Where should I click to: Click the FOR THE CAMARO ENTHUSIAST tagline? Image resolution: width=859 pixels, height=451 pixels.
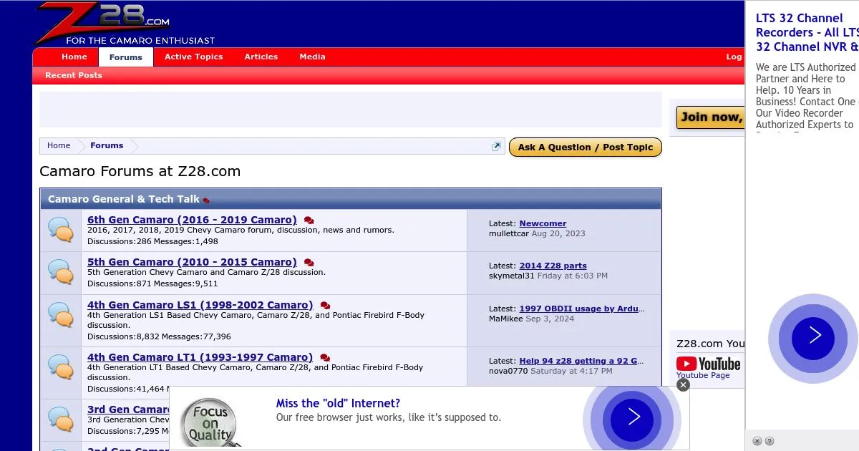point(140,41)
